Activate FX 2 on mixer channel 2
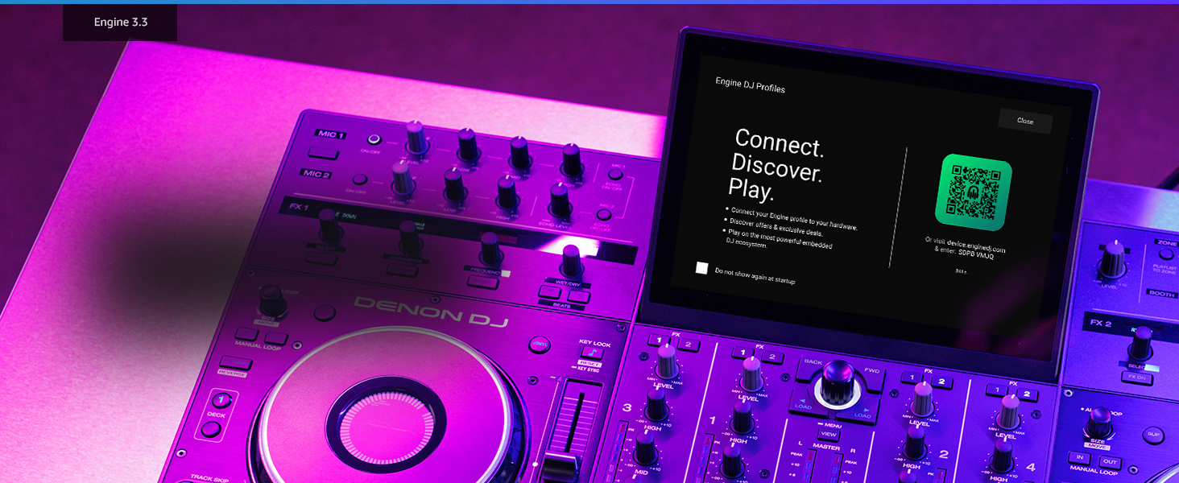Image resolution: width=1179 pixels, height=483 pixels. [941, 382]
